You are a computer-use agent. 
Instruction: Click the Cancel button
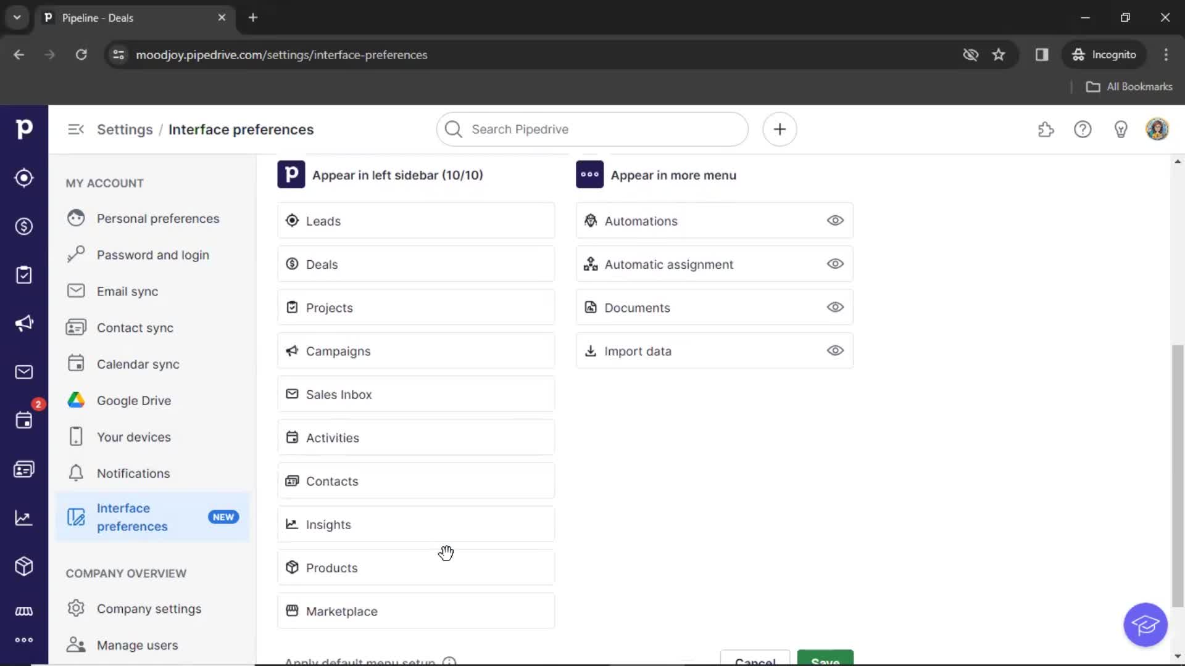[x=754, y=659]
